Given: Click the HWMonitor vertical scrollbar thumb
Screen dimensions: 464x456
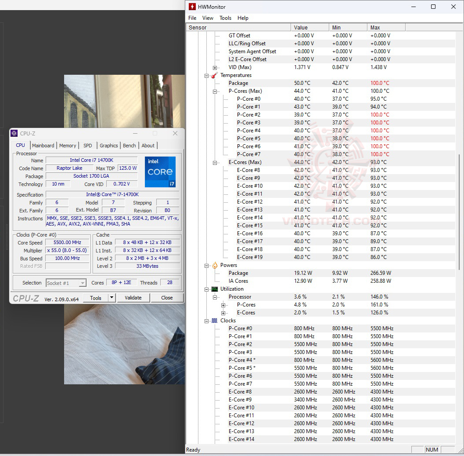Looking at the screenshot, I should (459, 212).
